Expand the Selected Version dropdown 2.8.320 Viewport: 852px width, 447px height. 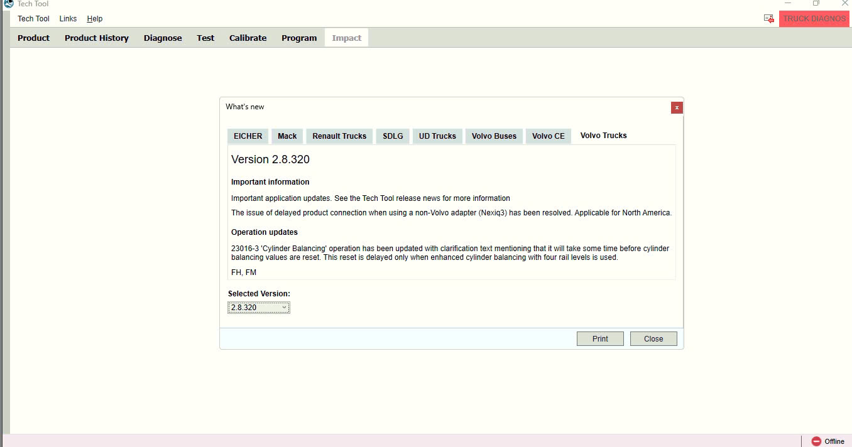click(259, 308)
